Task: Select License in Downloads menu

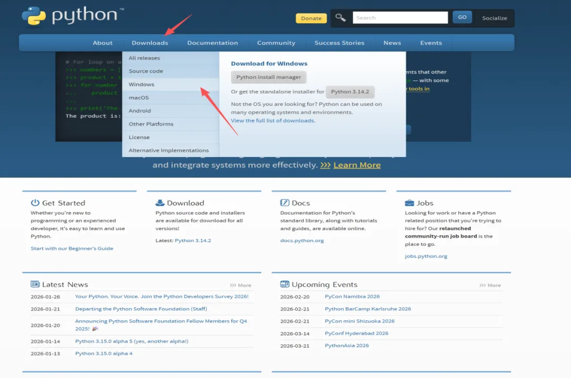Action: point(170,137)
